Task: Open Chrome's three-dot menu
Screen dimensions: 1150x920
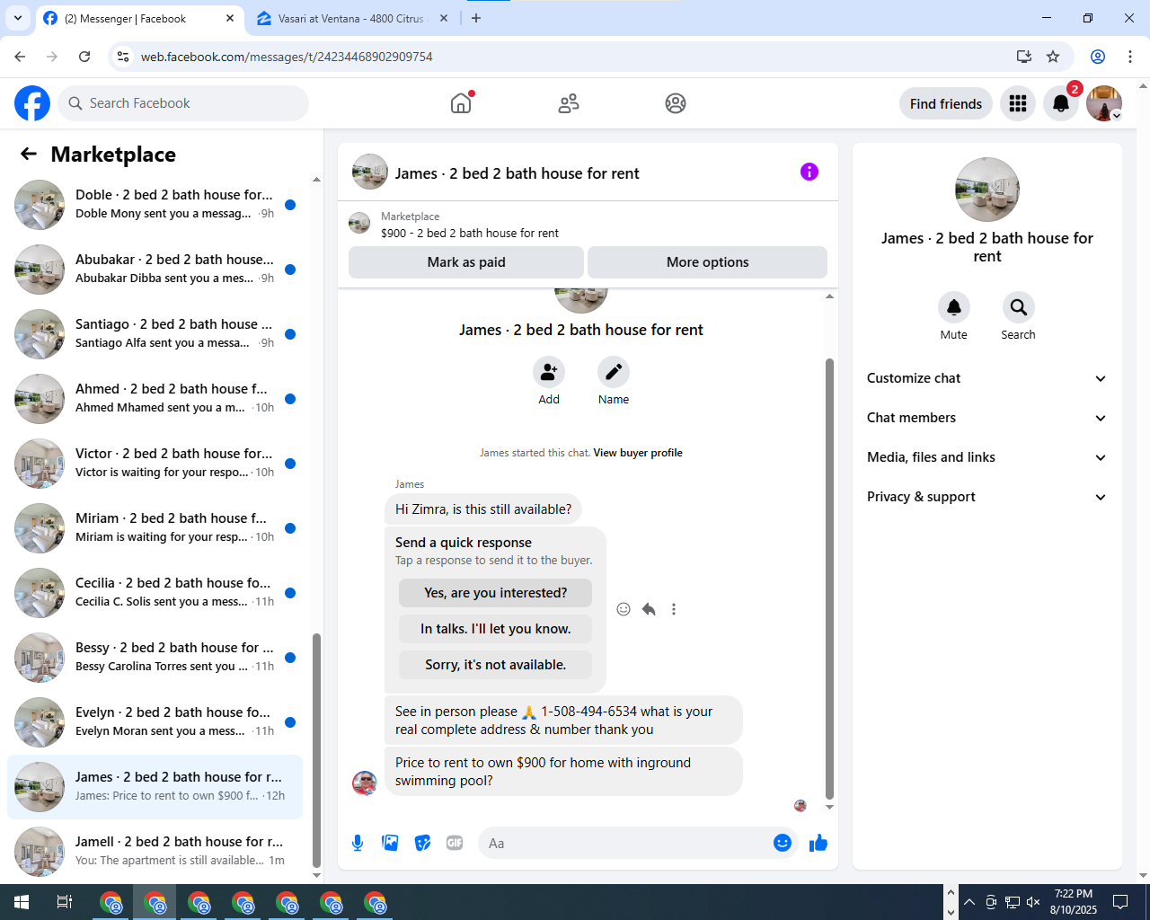Action: [x=1130, y=57]
